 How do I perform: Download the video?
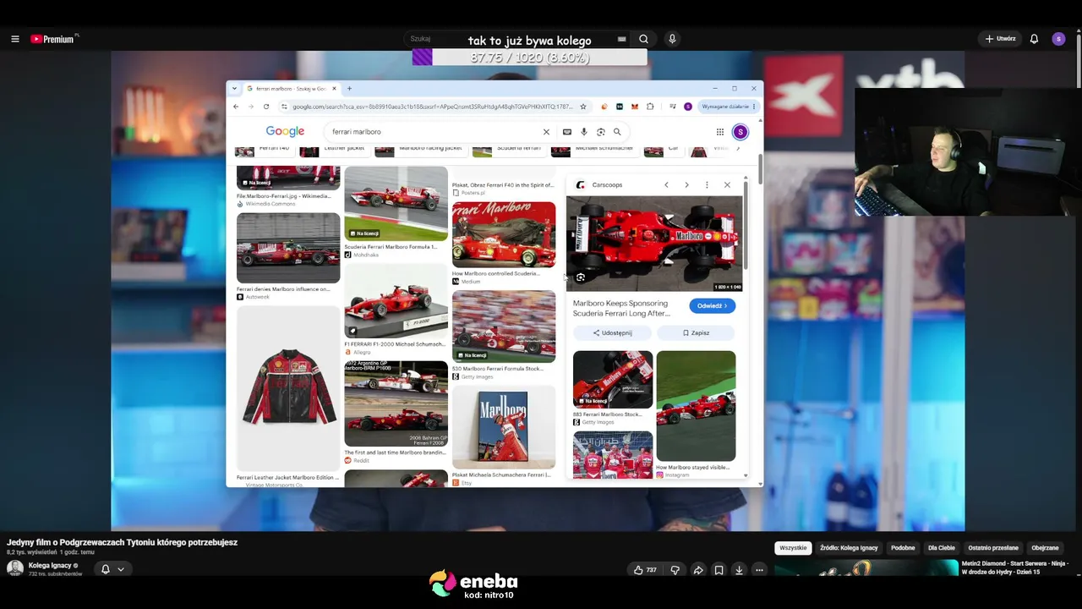pyautogui.click(x=739, y=570)
